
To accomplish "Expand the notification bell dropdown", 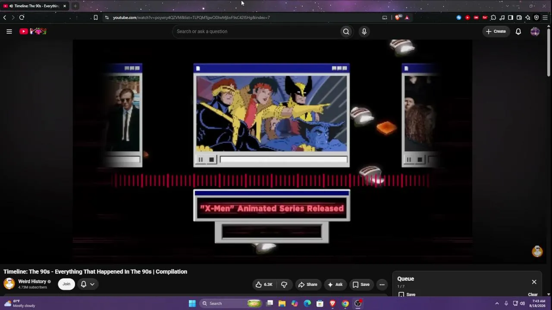I will tap(88, 284).
